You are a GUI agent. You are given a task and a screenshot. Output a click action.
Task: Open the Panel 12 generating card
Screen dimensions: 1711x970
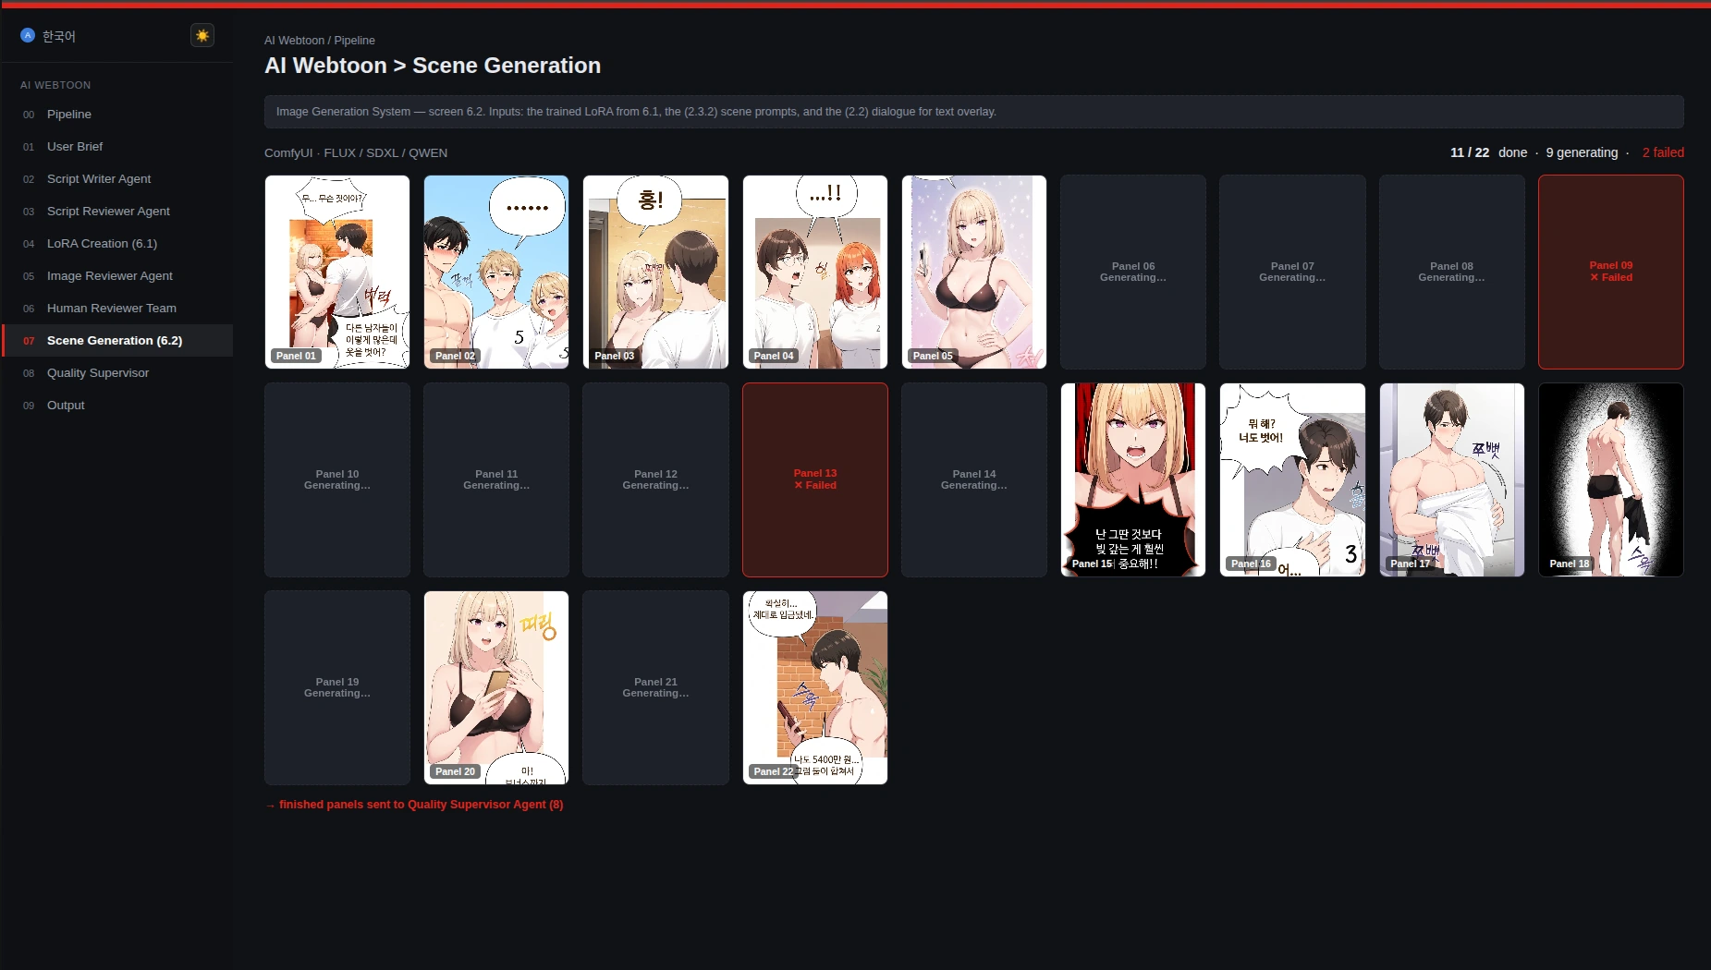coord(655,479)
